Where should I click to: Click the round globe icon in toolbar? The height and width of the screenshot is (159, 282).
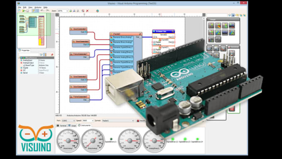click(97, 11)
